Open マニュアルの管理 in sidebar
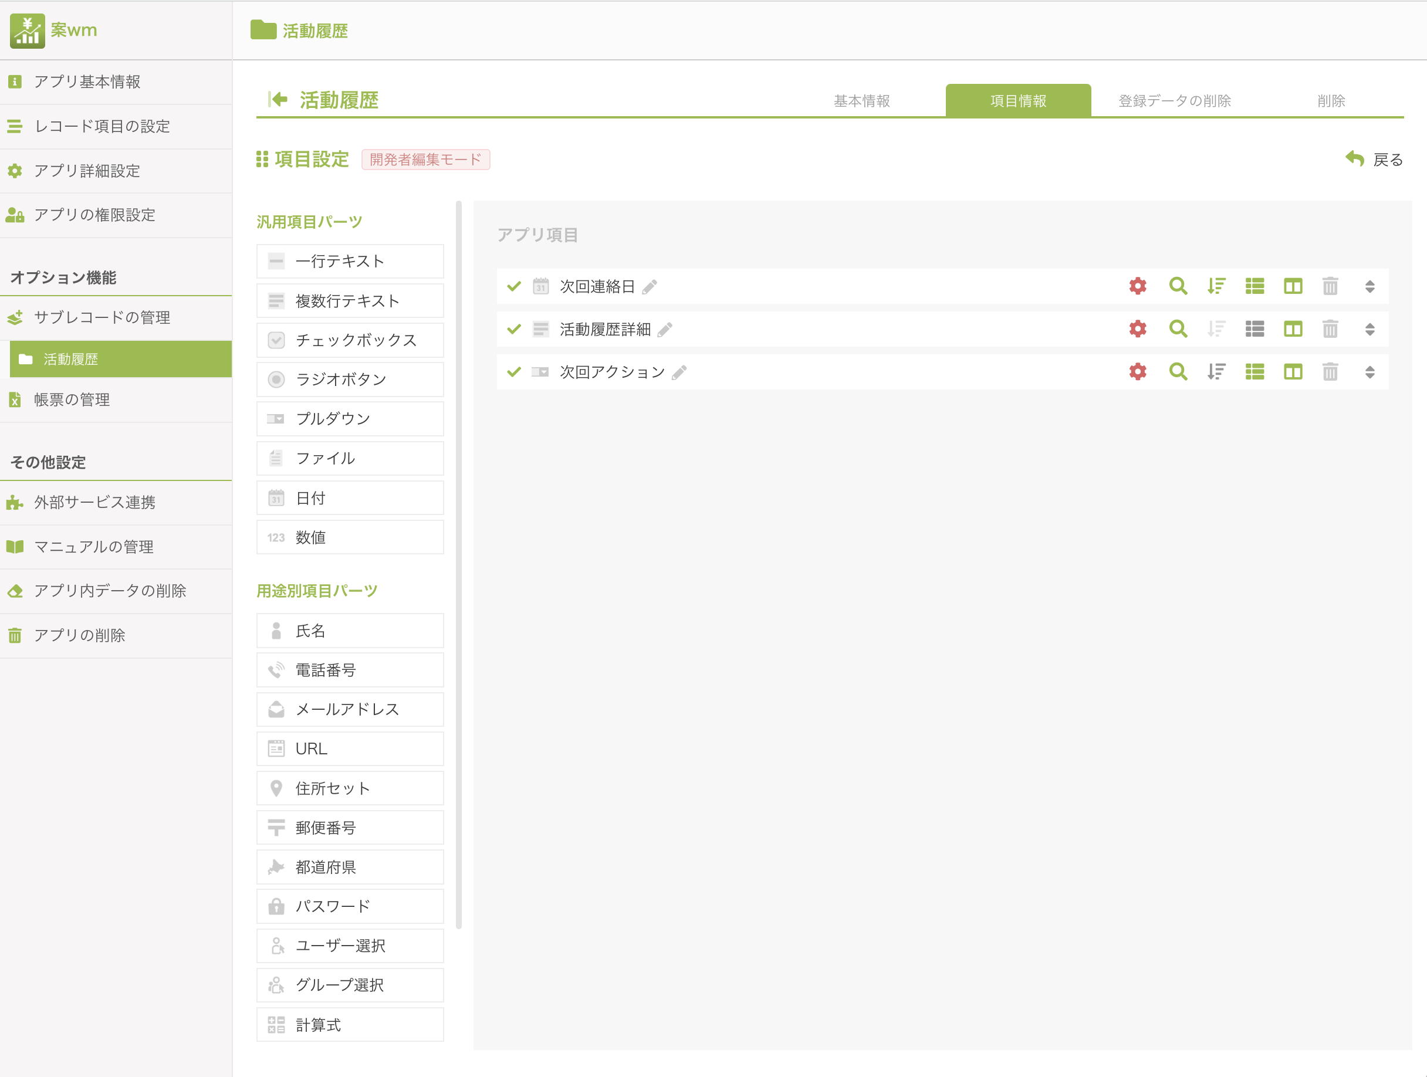Screen dimensions: 1427x1077 click(x=116, y=547)
